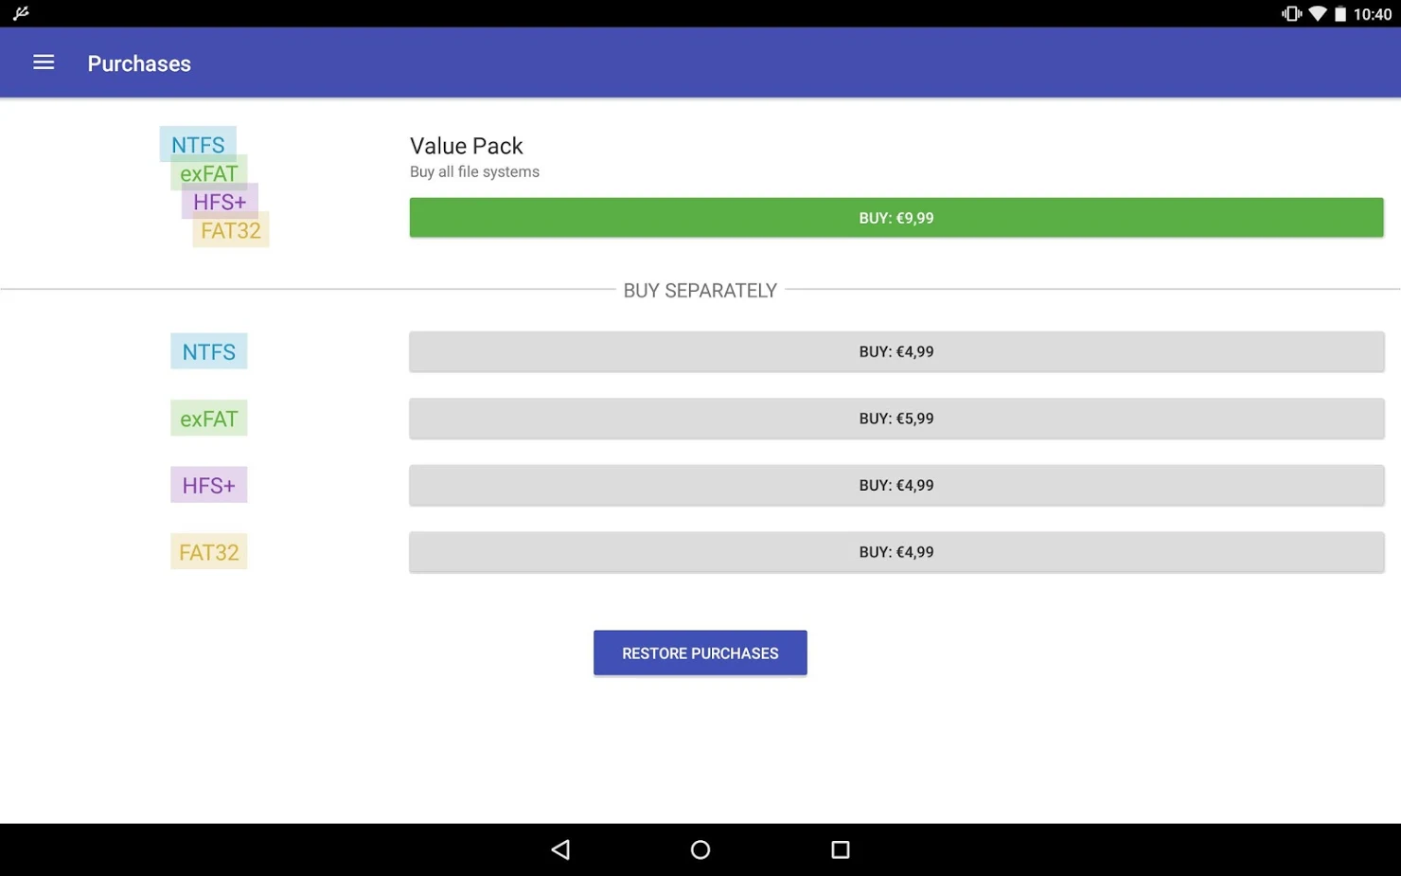Open the Recents navigation button

coord(840,849)
